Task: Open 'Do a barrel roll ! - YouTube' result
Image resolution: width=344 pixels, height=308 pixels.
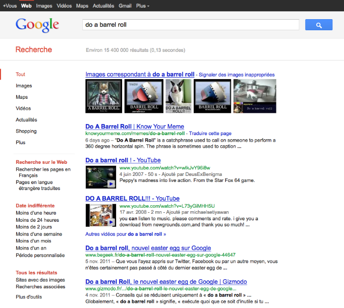Action: tap(123, 160)
